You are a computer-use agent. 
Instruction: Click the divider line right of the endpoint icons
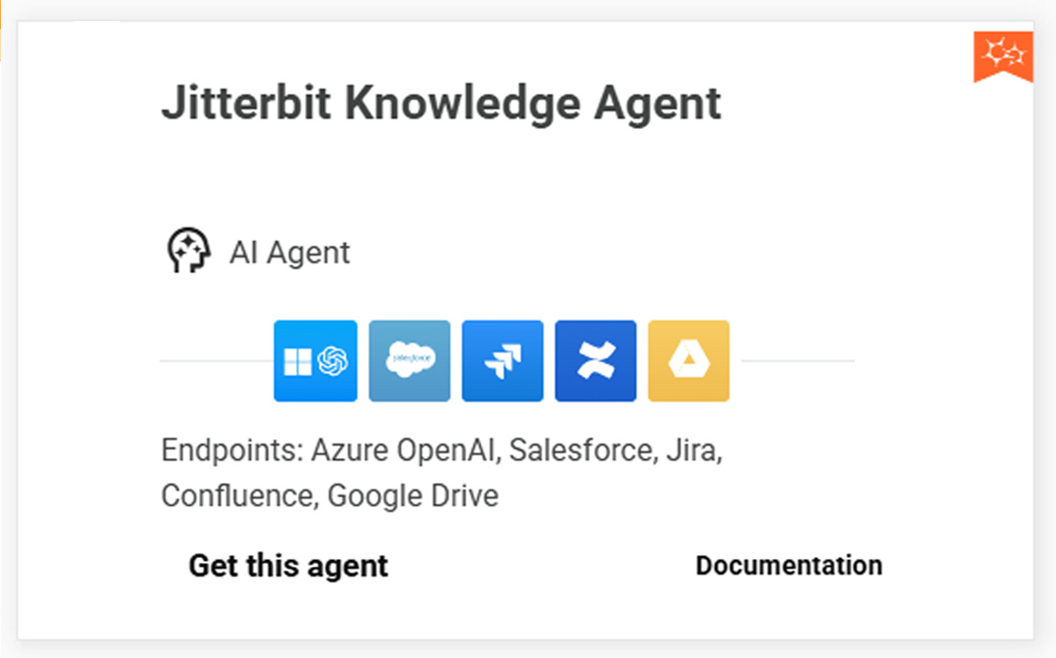tap(798, 360)
